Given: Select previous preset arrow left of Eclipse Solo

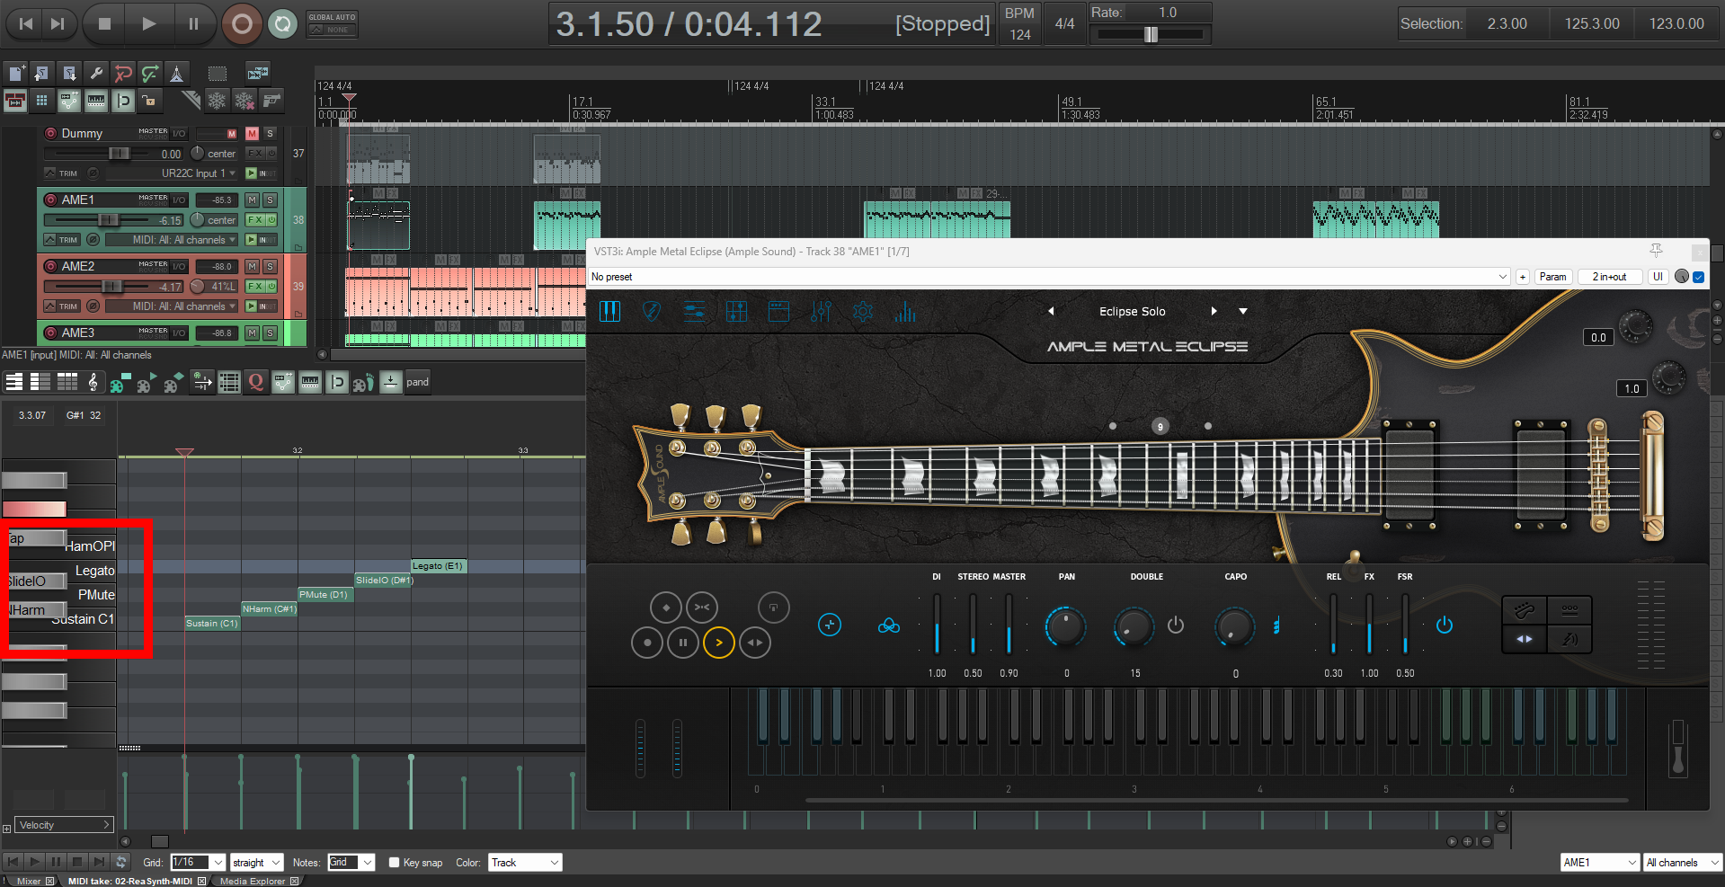Looking at the screenshot, I should pos(1050,311).
